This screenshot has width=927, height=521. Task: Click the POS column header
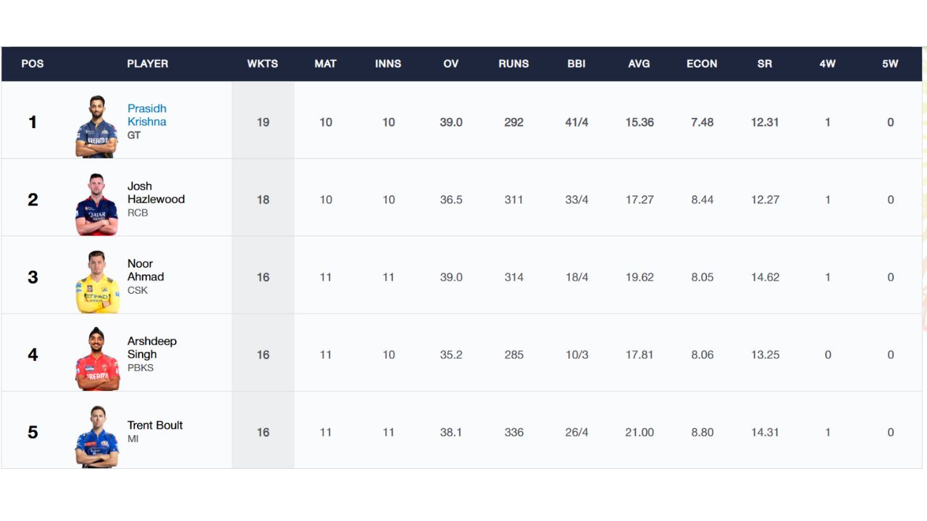pos(33,64)
